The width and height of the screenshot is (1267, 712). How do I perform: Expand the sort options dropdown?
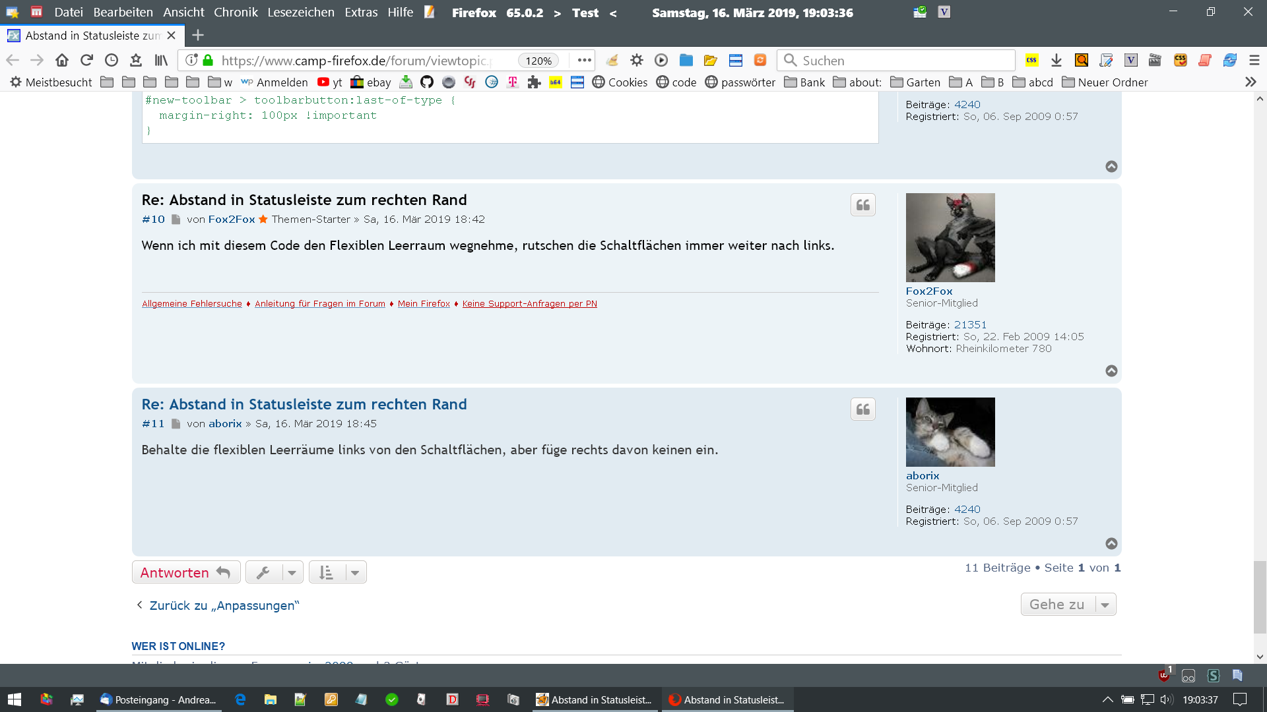pyautogui.click(x=337, y=572)
